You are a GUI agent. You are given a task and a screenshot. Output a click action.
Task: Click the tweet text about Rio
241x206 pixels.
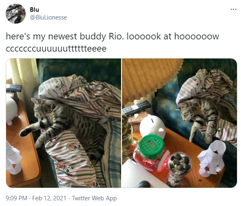(112, 42)
